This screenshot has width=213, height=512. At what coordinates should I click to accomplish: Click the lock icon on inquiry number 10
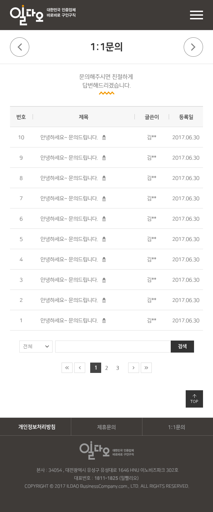click(x=104, y=137)
